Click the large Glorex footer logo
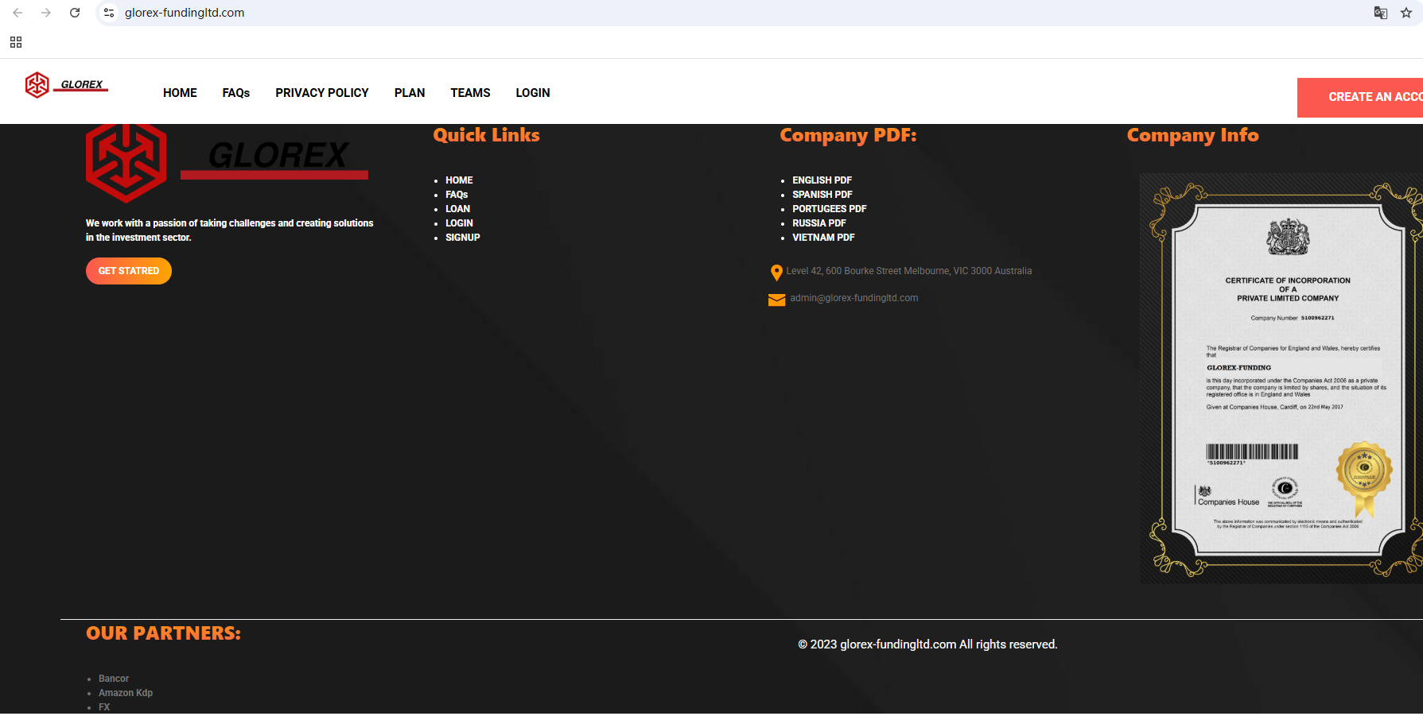This screenshot has width=1423, height=716. pos(227,162)
